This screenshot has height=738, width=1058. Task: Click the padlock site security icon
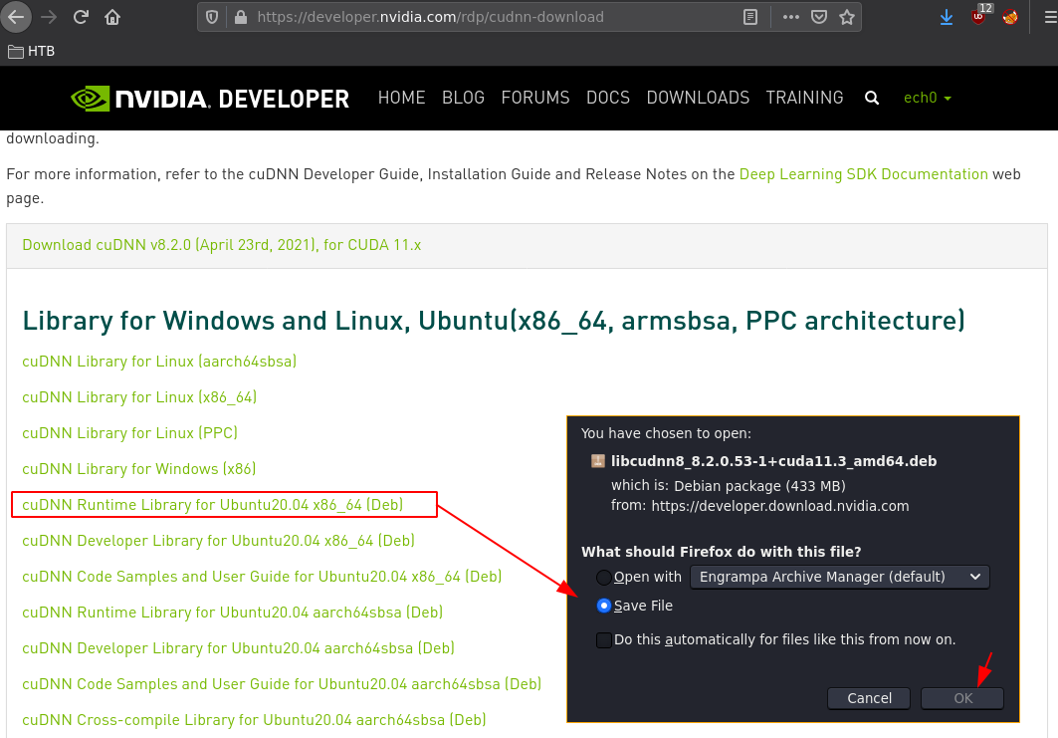pos(241,17)
